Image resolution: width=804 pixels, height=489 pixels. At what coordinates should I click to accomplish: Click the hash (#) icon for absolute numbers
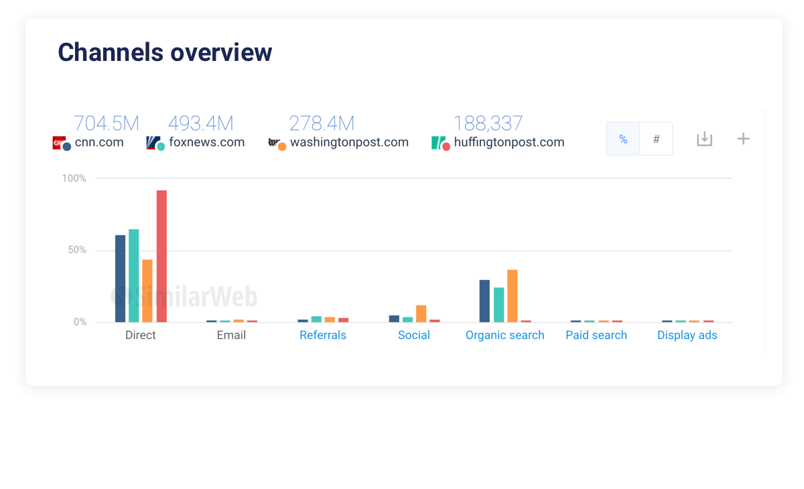[655, 139]
